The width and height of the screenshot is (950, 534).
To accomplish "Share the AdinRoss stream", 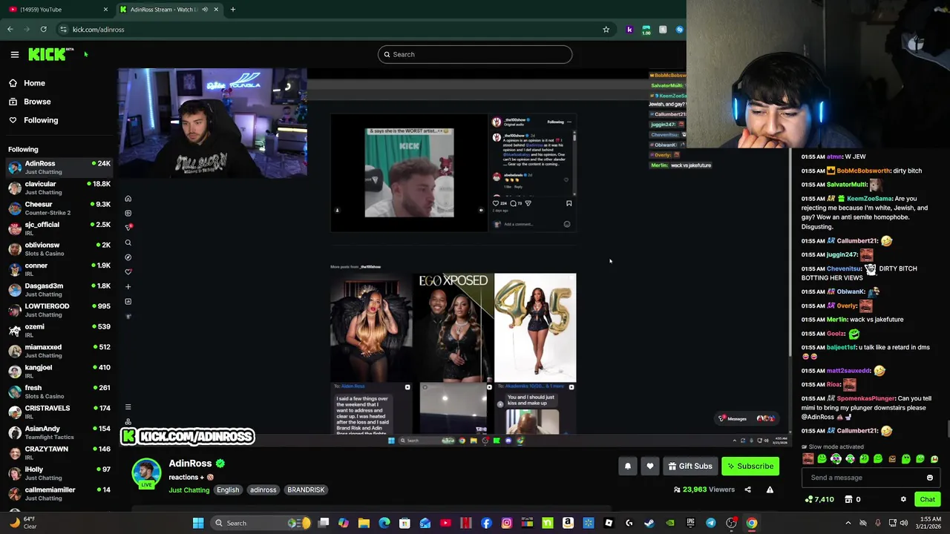I will pyautogui.click(x=747, y=489).
